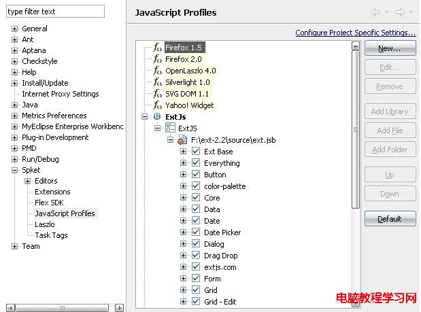
Task: Expand the Editors node under Spket
Action: click(x=27, y=181)
